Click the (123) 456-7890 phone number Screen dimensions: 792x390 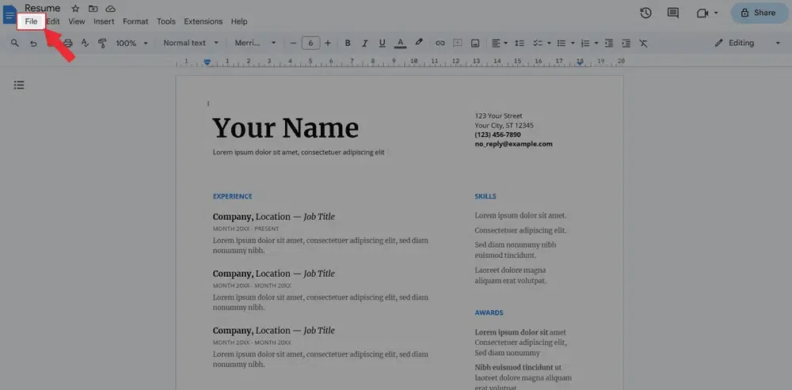point(497,134)
